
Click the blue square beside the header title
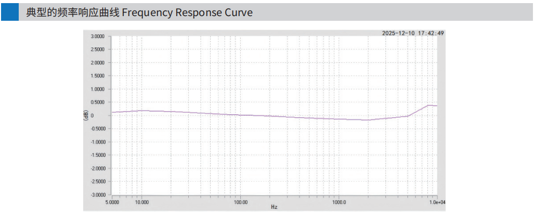tap(9, 12)
